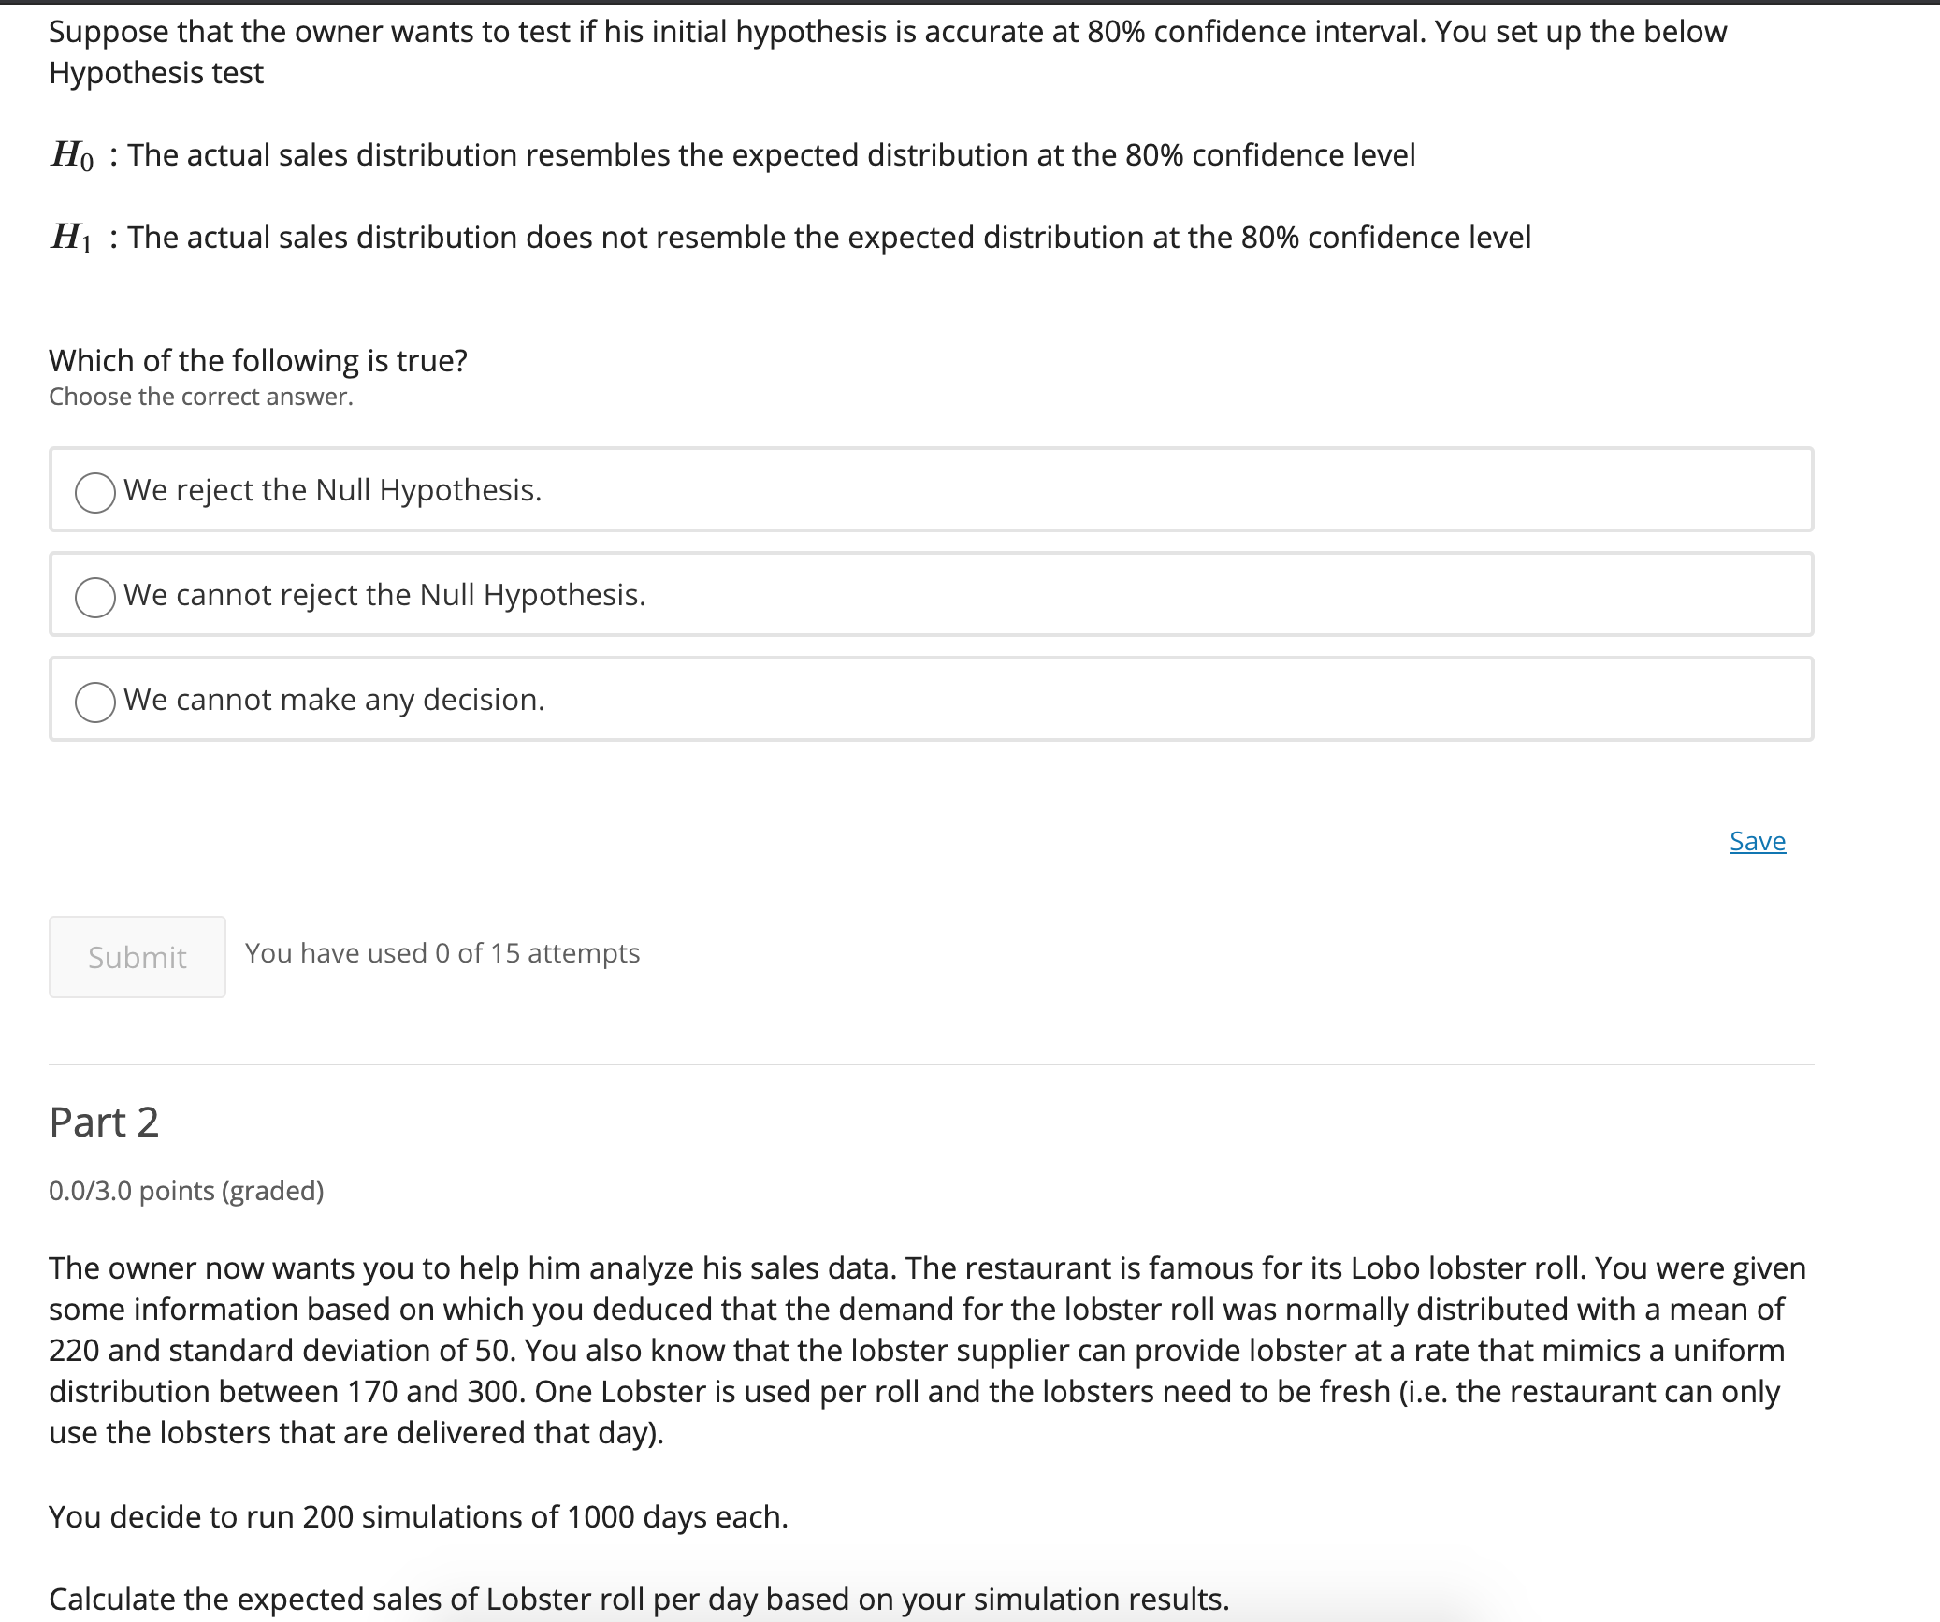Click the H0 null hypothesis symbol
The image size is (1940, 1622).
pos(72,155)
